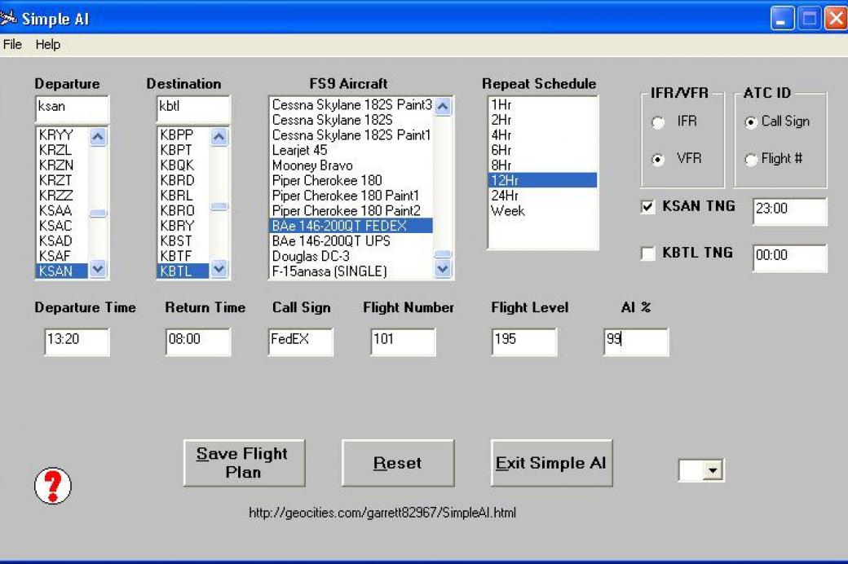Click the red question mark help icon
The image size is (848, 564).
pos(52,485)
